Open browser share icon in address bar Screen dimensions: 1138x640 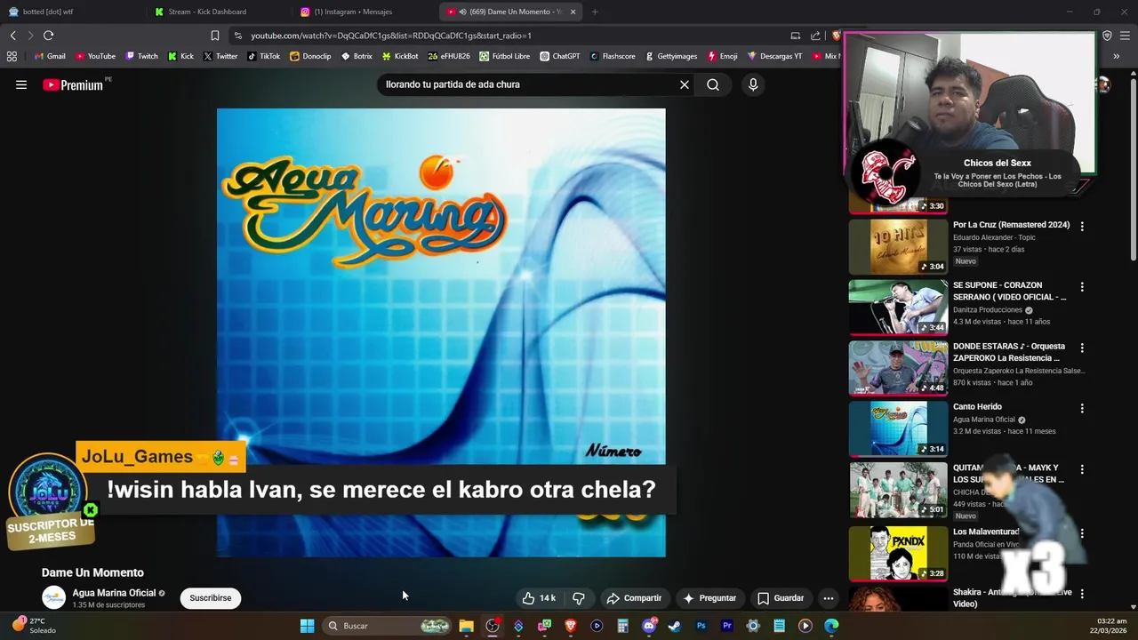(815, 36)
